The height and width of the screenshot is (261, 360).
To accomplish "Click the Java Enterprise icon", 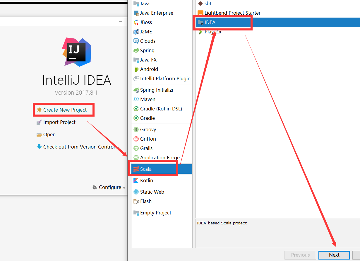I will (x=136, y=13).
